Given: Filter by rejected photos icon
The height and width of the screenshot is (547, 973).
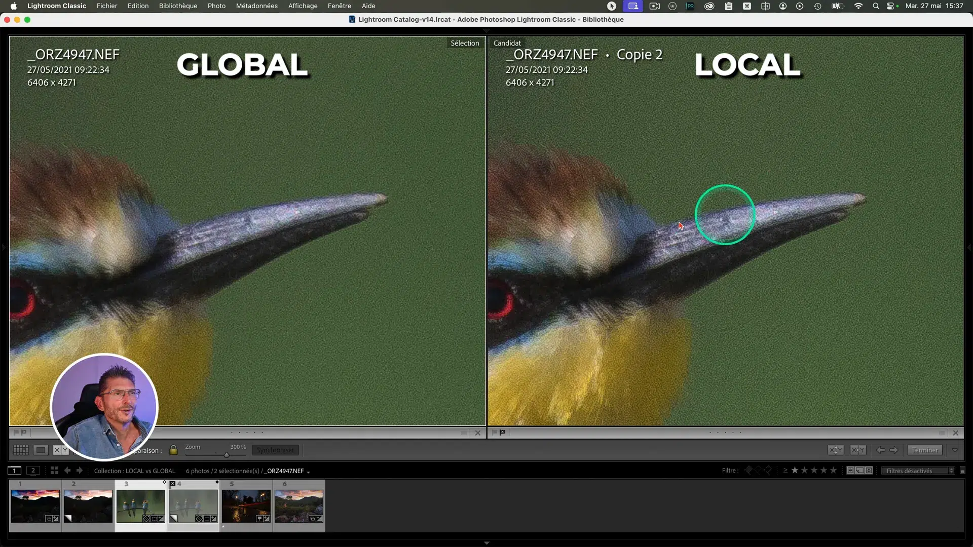Looking at the screenshot, I should click(768, 471).
